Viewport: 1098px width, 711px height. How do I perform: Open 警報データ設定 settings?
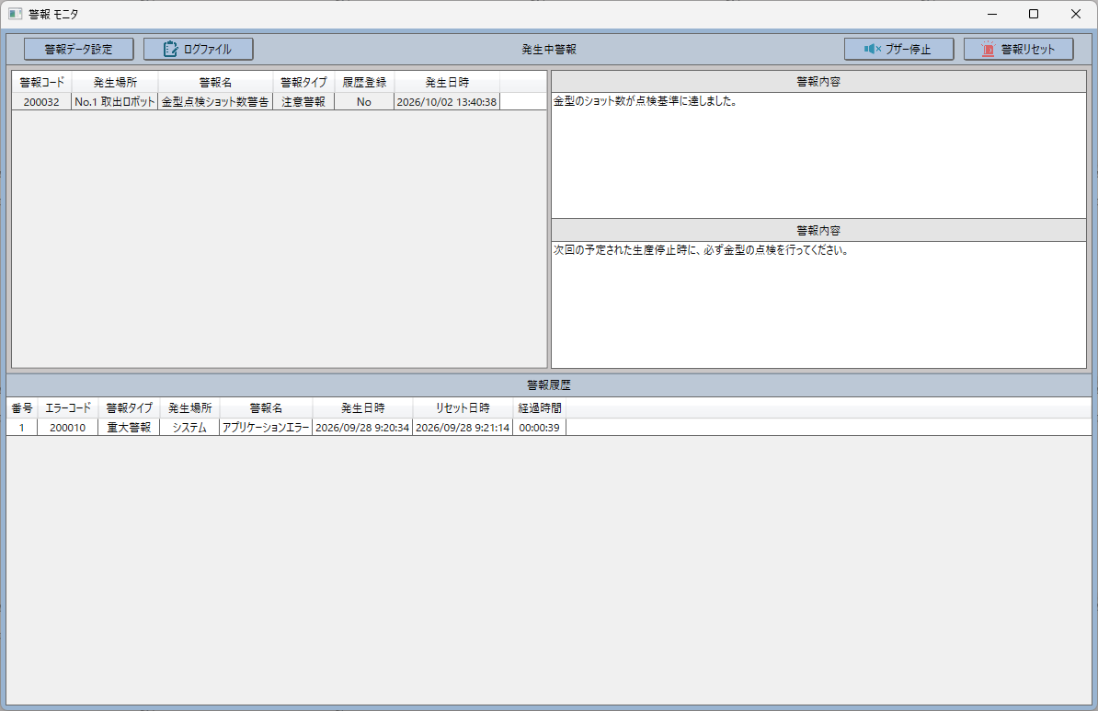[x=78, y=49]
